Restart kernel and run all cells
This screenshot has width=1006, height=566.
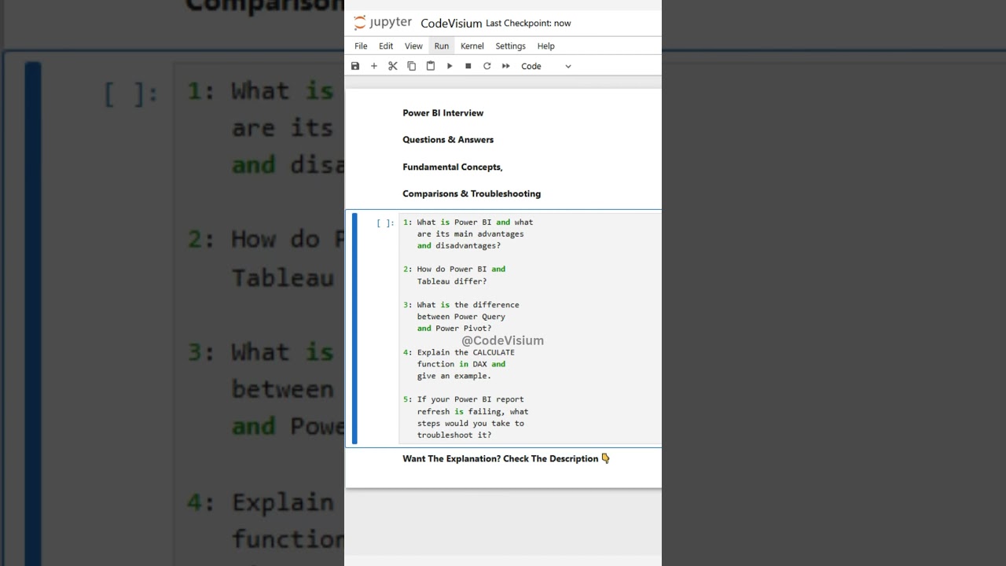point(506,66)
